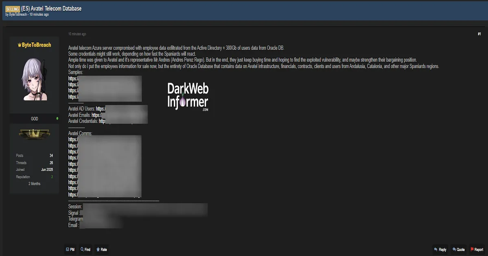Screen dimensions: 488x256
Task: Click the PM envelope icon
Action: [68, 249]
